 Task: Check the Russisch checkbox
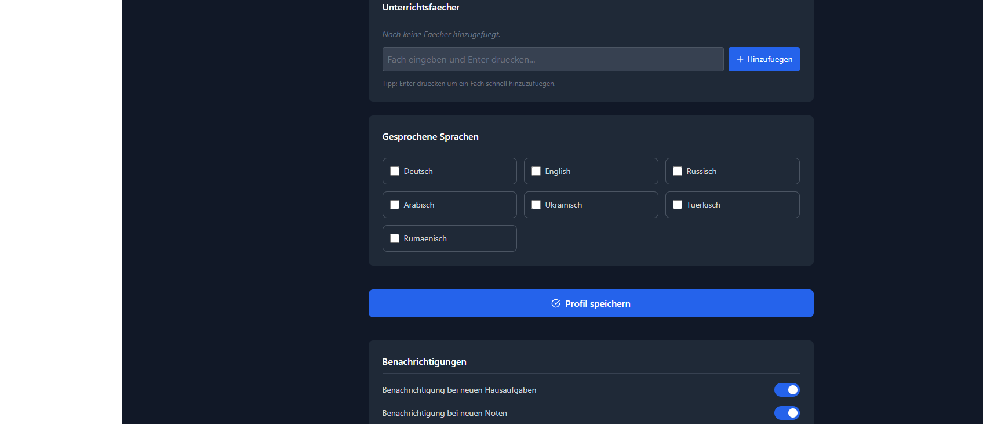tap(678, 171)
